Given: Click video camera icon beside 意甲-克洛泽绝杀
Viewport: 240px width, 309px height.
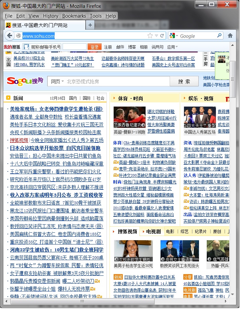Looking at the screenshot, I should click(x=116, y=169).
